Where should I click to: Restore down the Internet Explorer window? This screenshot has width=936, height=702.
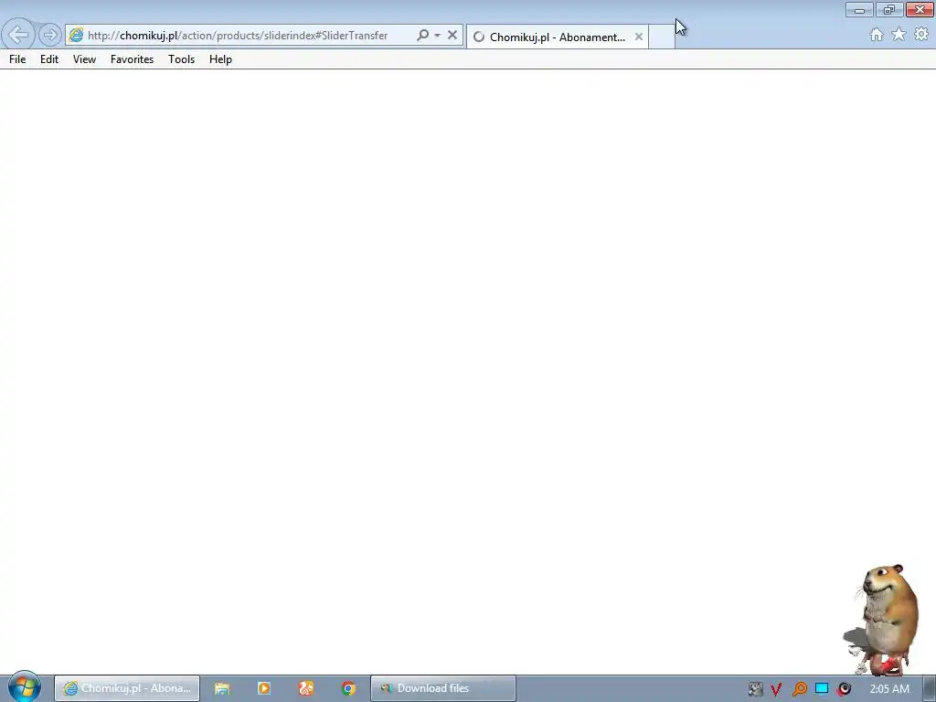coord(889,10)
